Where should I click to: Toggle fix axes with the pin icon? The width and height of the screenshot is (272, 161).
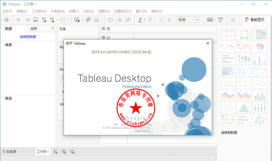169,20
